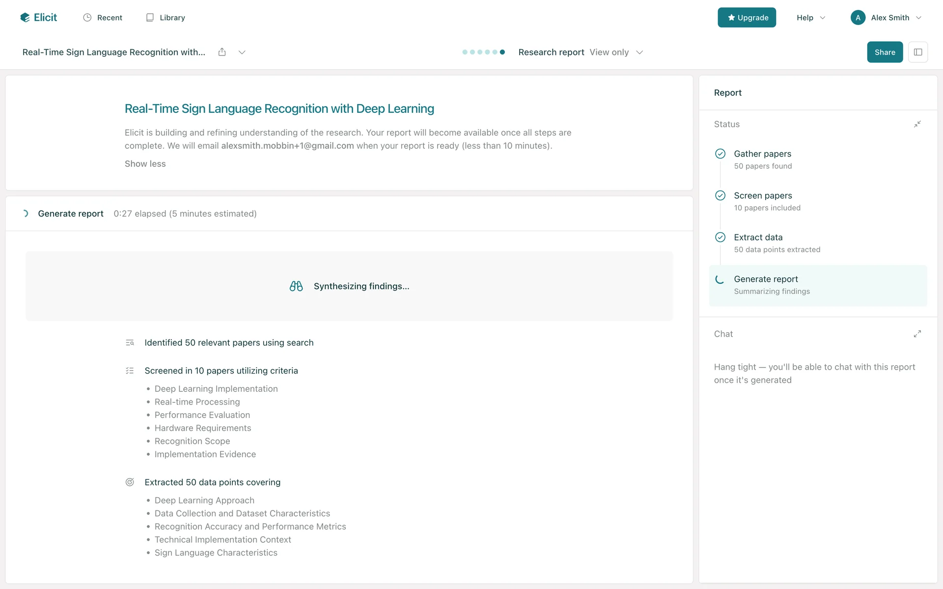This screenshot has height=589, width=943.
Task: Toggle the sidebar panel icon
Action: [x=917, y=52]
